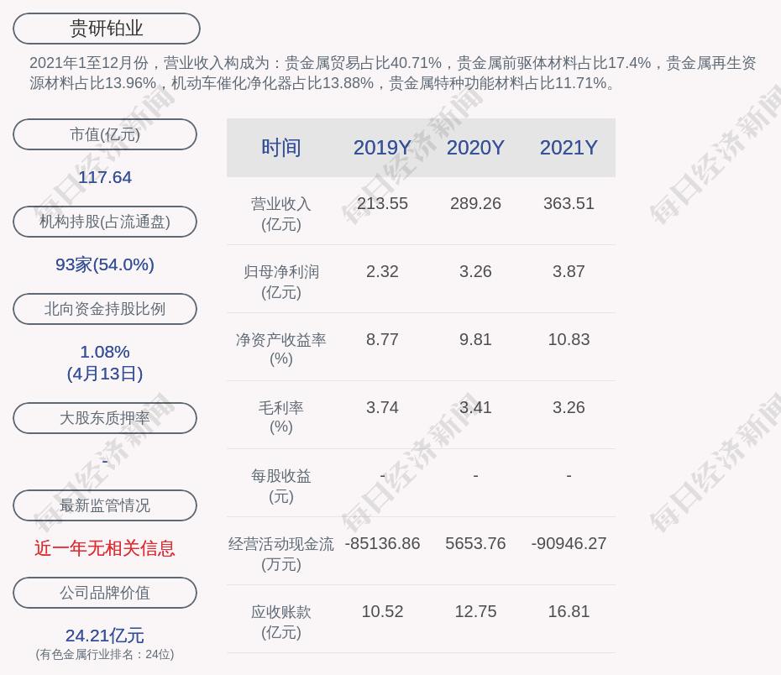The height and width of the screenshot is (675, 781).
Task: Select the 2019Y column header
Action: coord(382,148)
